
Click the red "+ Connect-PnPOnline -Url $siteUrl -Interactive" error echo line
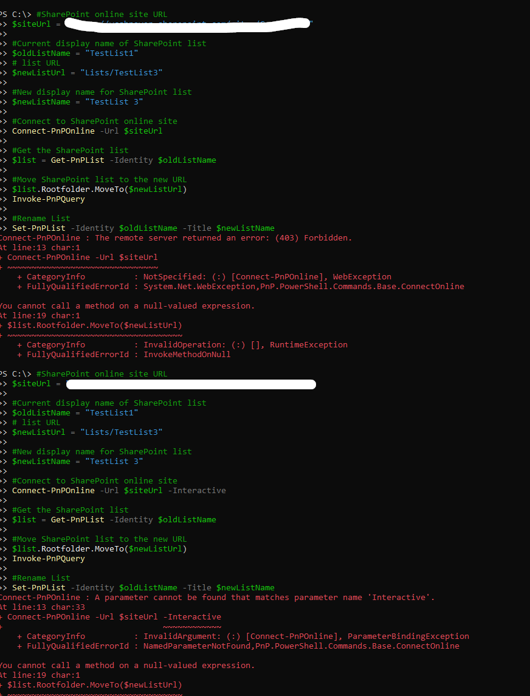[110, 617]
